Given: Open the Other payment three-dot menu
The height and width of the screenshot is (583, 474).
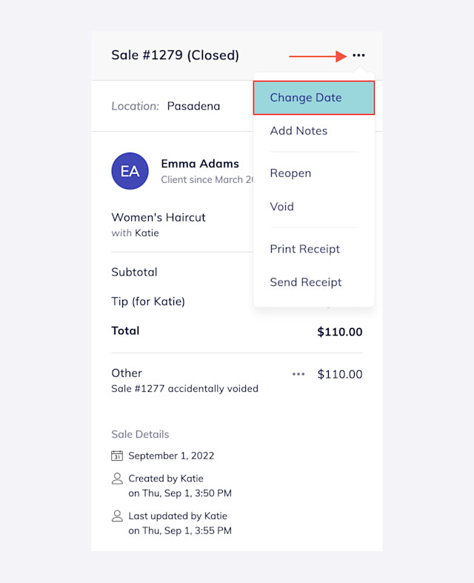Looking at the screenshot, I should pos(298,374).
